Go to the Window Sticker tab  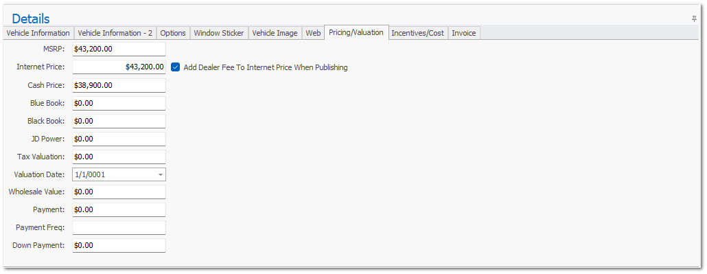[219, 33]
